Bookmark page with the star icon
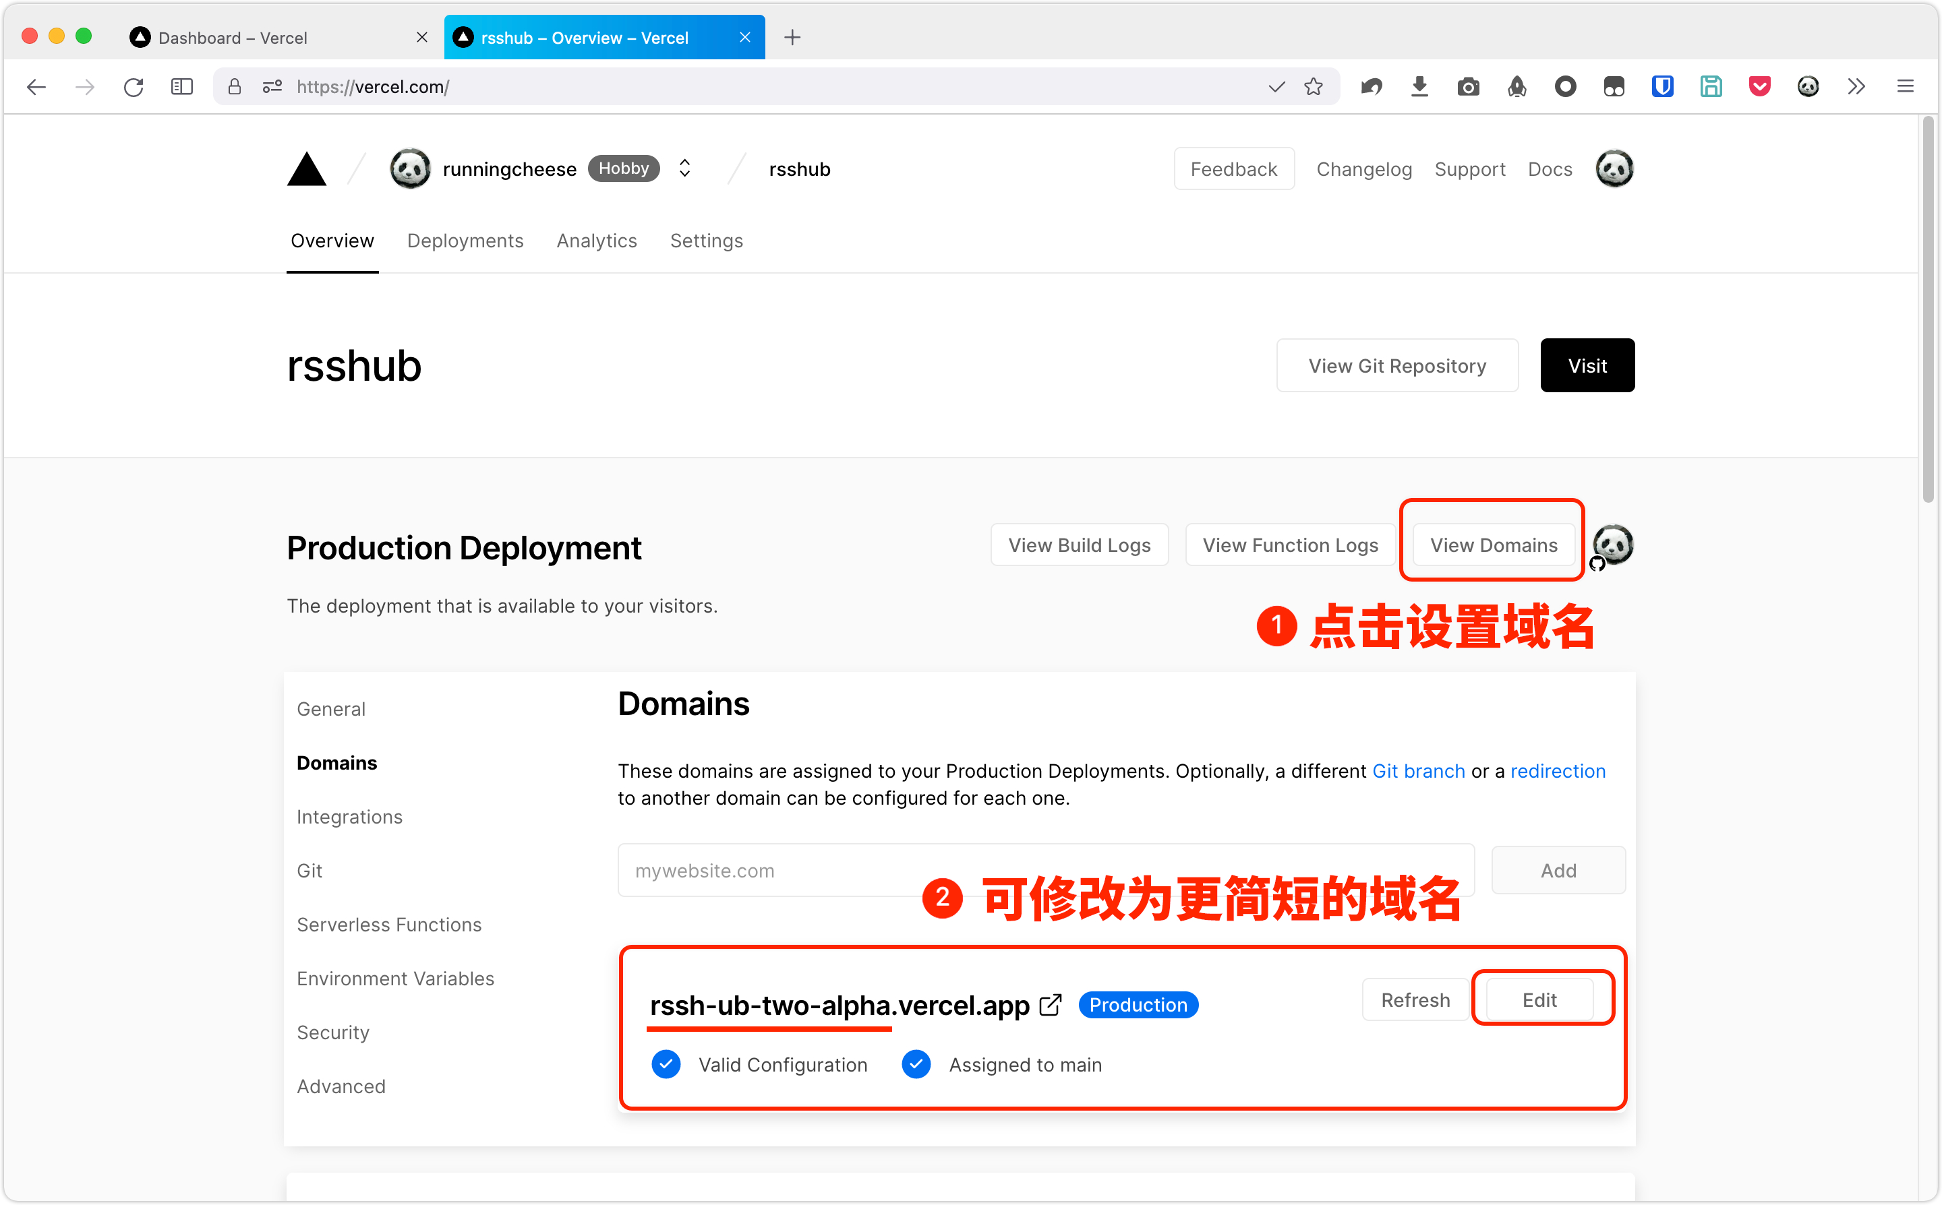The width and height of the screenshot is (1942, 1205). pos(1313,86)
